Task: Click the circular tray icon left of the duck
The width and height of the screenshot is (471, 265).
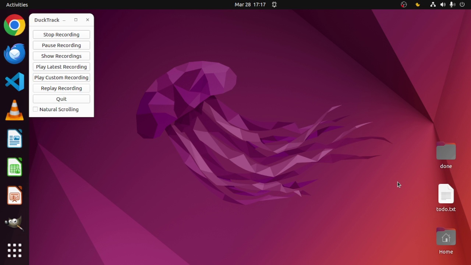Action: pos(404,5)
